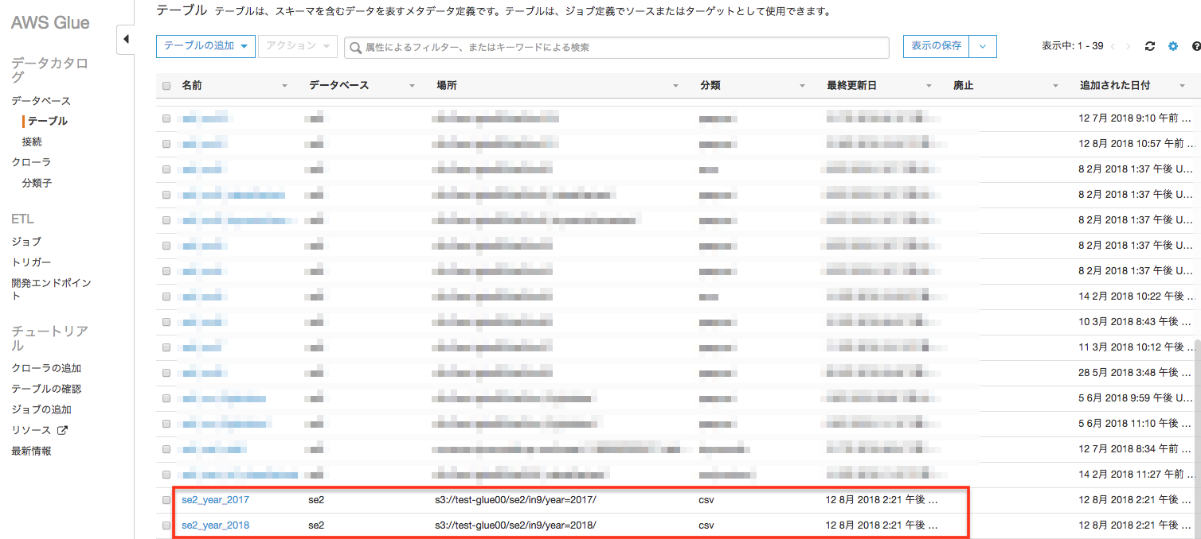Toggle the checkbox for se2_year_2018 row
Image resolution: width=1201 pixels, height=539 pixels.
click(x=166, y=525)
